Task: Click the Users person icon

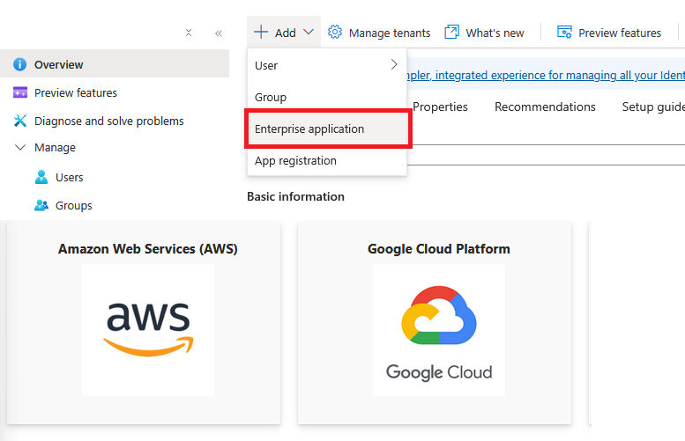Action: pyautogui.click(x=41, y=177)
